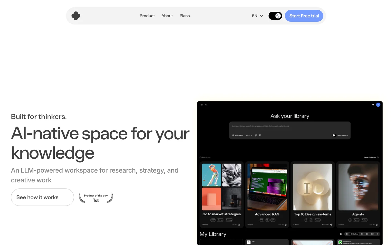Click the RAG tag under Advanced RAG
Viewport: 392px width, 245px height.
click(x=262, y=220)
